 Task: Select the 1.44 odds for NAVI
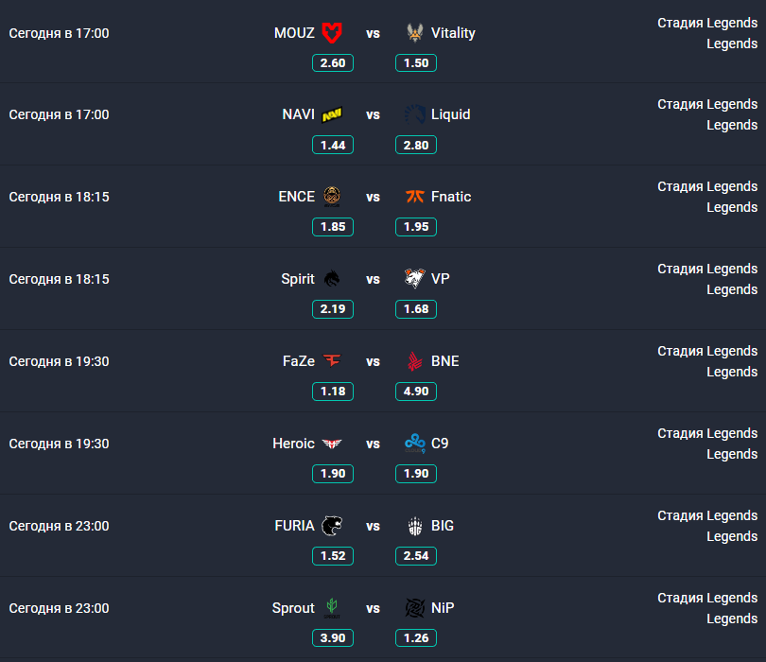(x=333, y=146)
